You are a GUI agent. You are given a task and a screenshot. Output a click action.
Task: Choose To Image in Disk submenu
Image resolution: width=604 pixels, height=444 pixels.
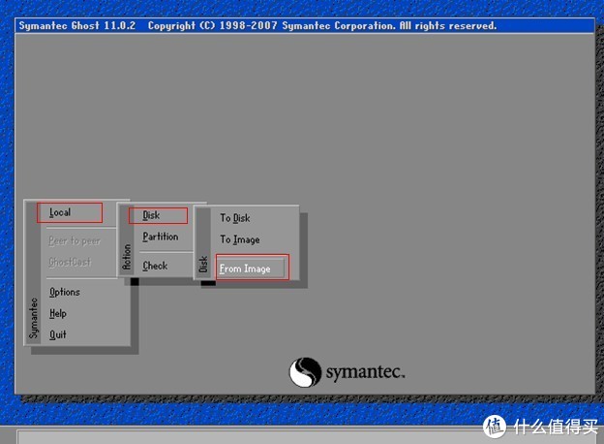coord(240,239)
